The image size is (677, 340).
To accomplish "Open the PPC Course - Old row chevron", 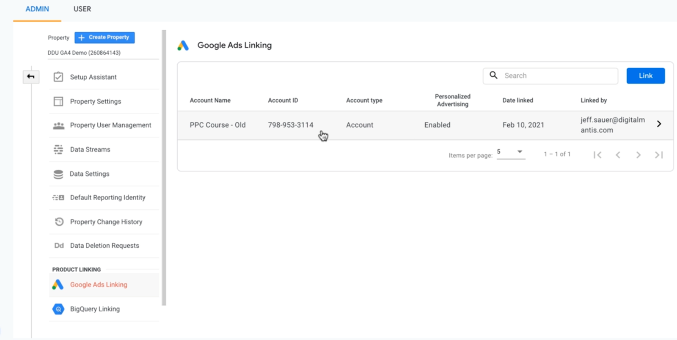I will [x=659, y=124].
